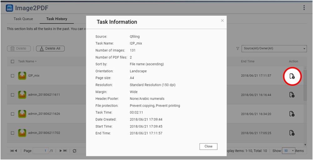Click the Delete All button
313x160 pixels.
point(50,48)
